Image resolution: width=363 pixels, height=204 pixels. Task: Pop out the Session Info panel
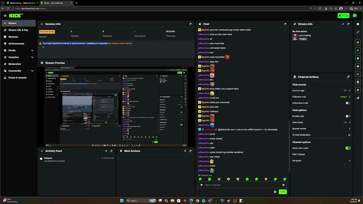click(190, 24)
